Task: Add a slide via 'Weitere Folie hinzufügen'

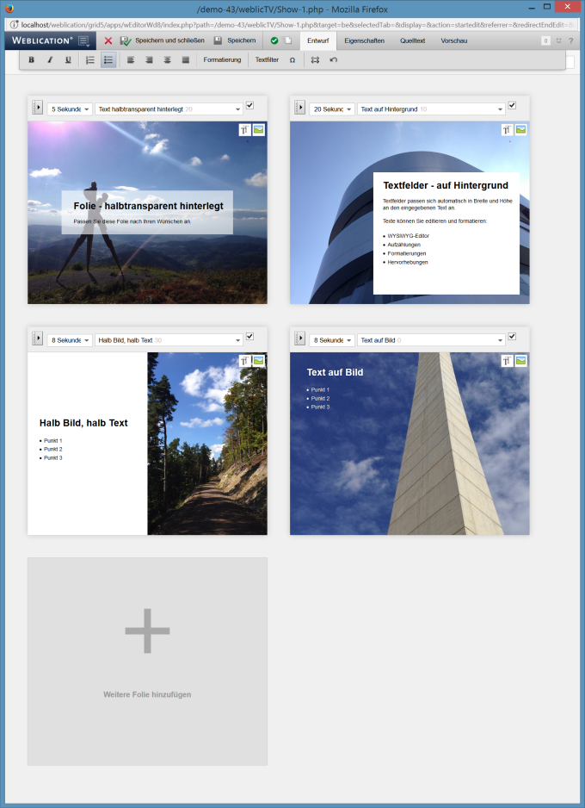Action: click(147, 661)
